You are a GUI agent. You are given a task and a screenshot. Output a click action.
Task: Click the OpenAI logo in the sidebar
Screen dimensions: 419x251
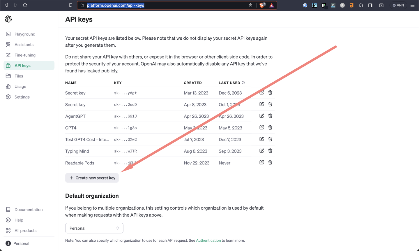point(8,19)
